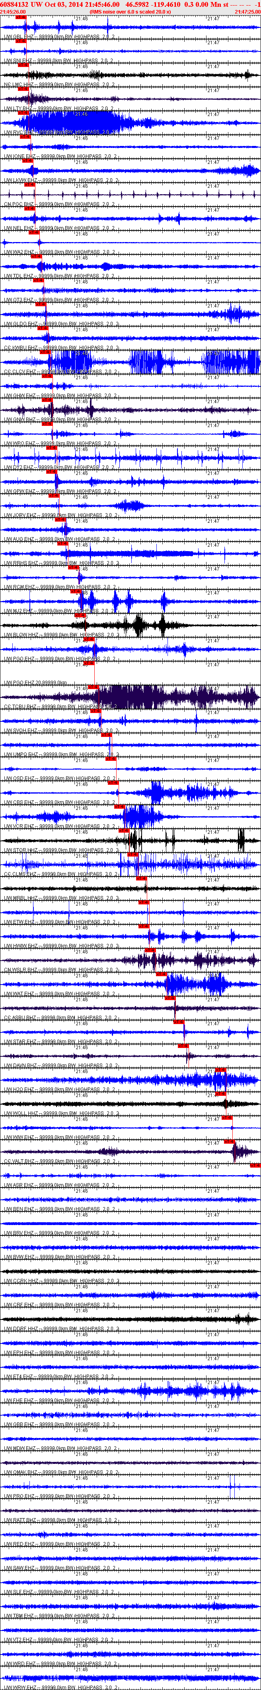Click the UW CRF EHZ station label
Image resolution: width=261 pixels, height=1690 pixels.
tap(59, 1306)
